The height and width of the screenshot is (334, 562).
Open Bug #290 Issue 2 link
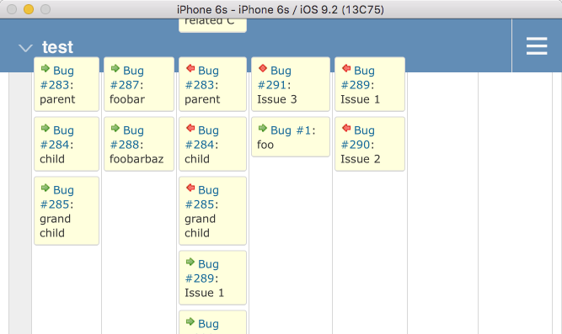click(x=358, y=137)
